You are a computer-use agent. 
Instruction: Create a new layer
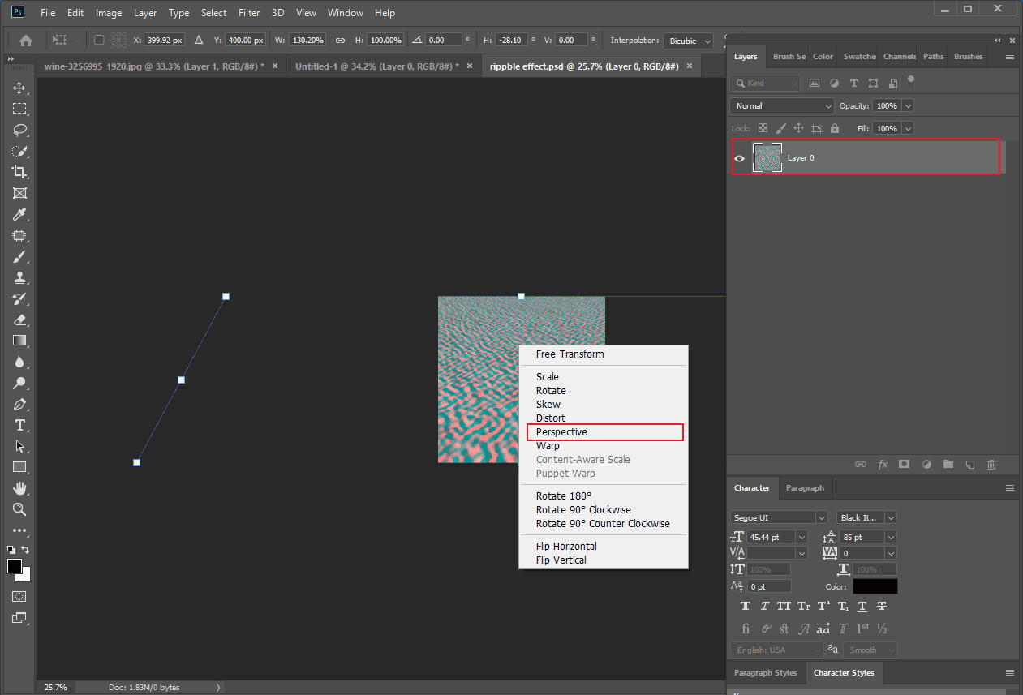click(x=969, y=464)
